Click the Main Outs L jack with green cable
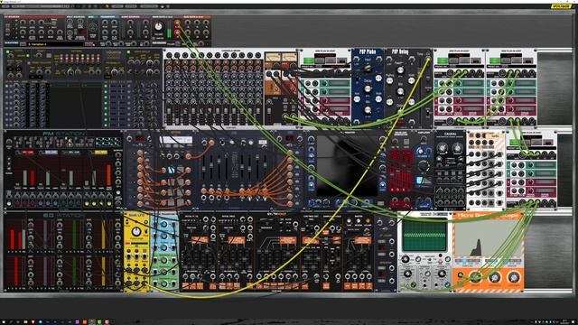Image resolution: width=578 pixels, height=325 pixels. coord(177,23)
